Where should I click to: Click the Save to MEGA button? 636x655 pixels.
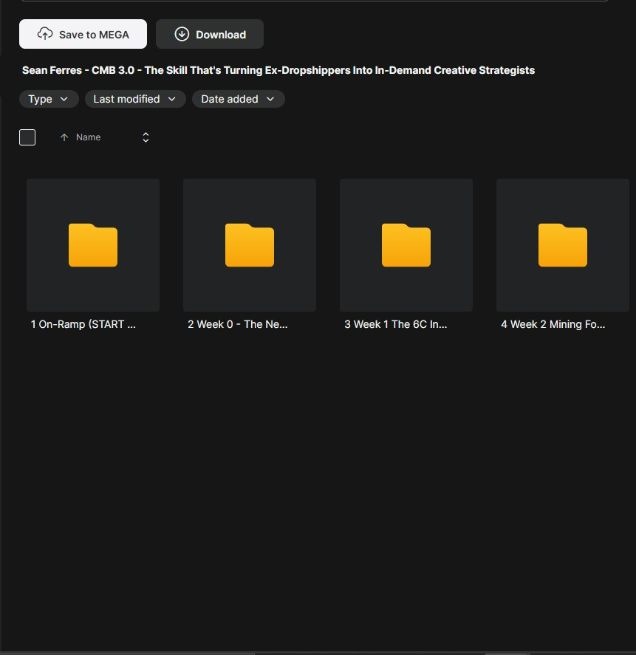(x=83, y=34)
